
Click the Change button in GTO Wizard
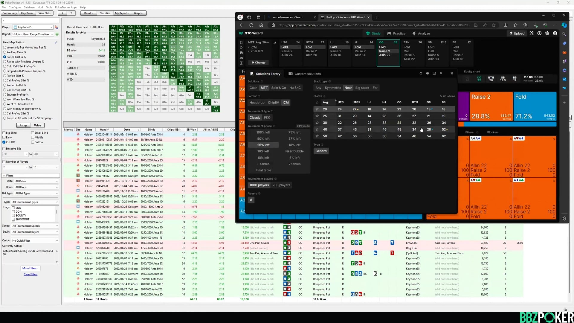point(259,63)
